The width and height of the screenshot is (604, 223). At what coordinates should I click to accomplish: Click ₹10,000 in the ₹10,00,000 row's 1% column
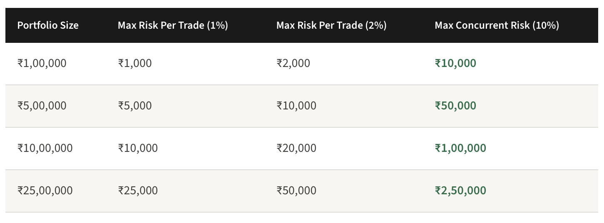[x=138, y=148]
